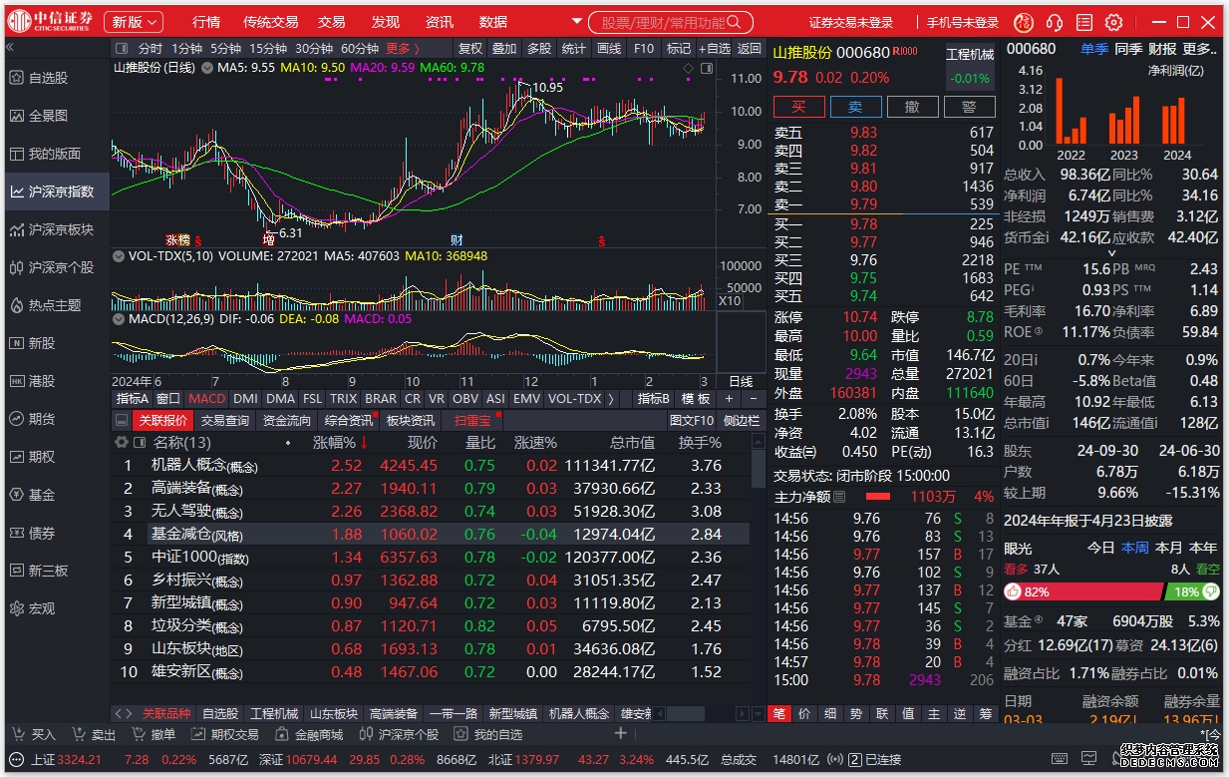Open 期权 options in sidebar

pyautogui.click(x=55, y=457)
